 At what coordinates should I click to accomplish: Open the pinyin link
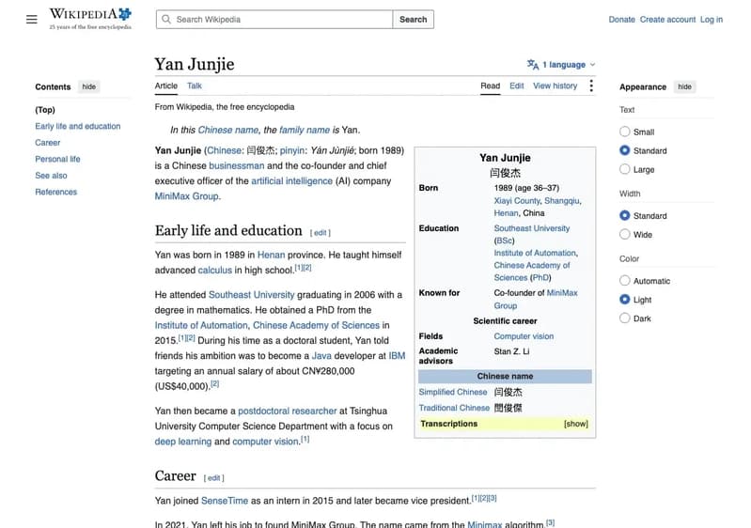click(x=292, y=150)
